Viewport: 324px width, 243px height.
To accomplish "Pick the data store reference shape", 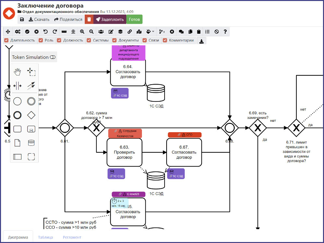I will [x=31, y=143].
